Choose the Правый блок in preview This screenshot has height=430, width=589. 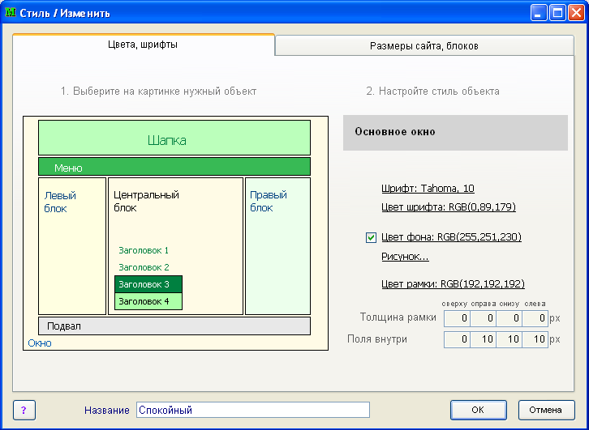pos(278,246)
